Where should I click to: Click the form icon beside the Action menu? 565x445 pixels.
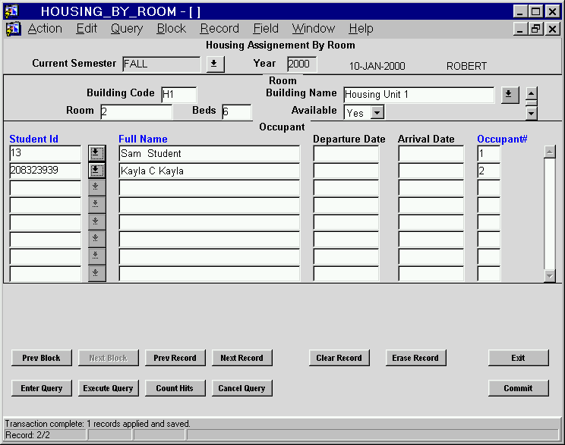tap(14, 29)
